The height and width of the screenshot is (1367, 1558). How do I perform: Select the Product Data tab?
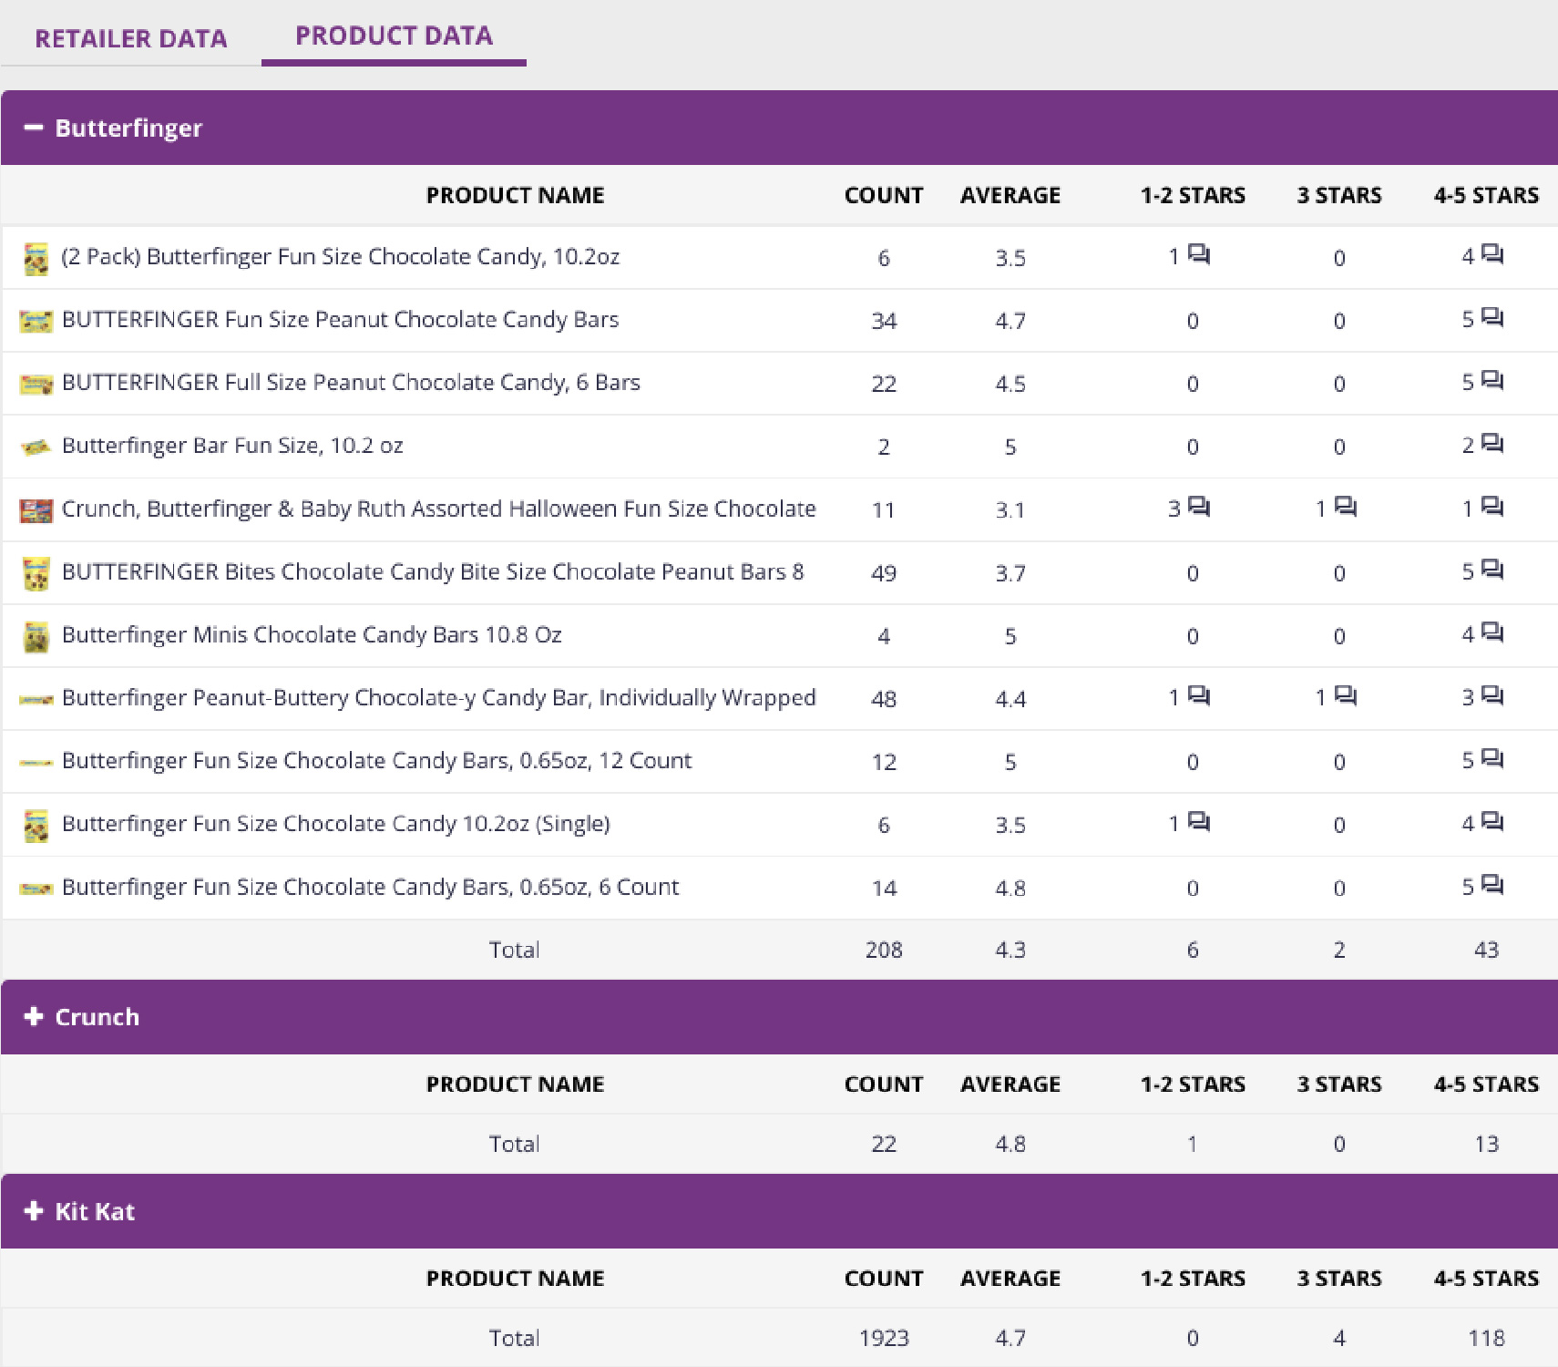coord(394,36)
